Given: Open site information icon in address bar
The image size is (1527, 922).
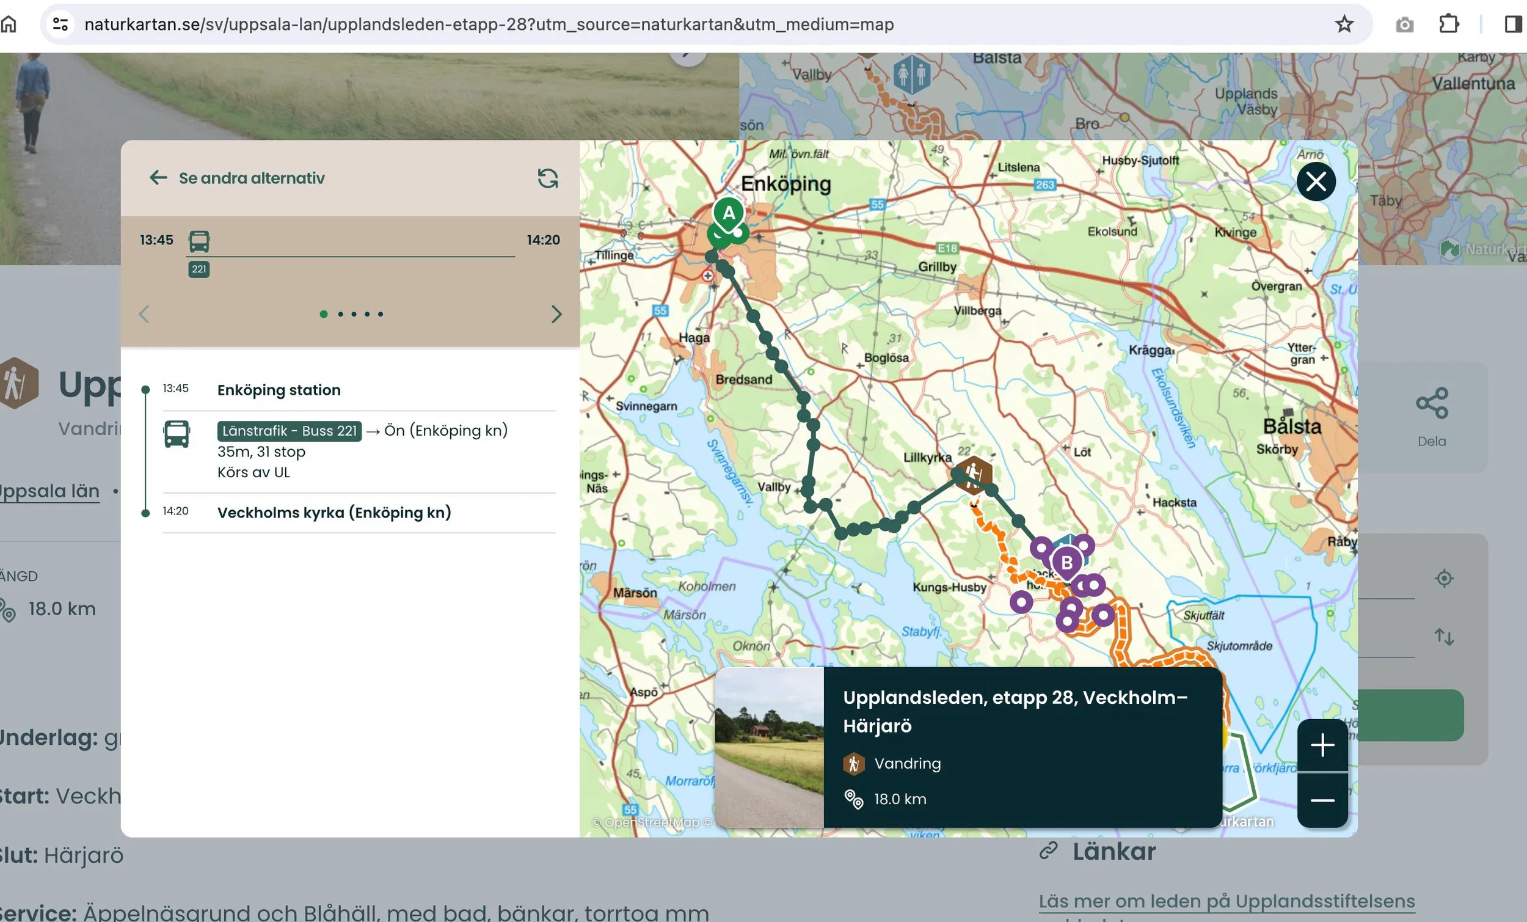Looking at the screenshot, I should click(60, 24).
